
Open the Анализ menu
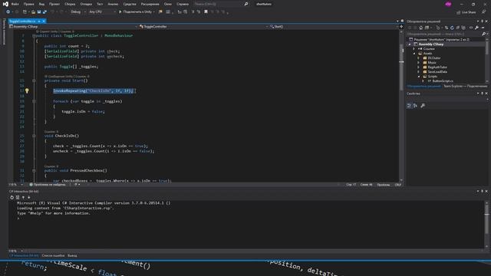[x=113, y=4]
